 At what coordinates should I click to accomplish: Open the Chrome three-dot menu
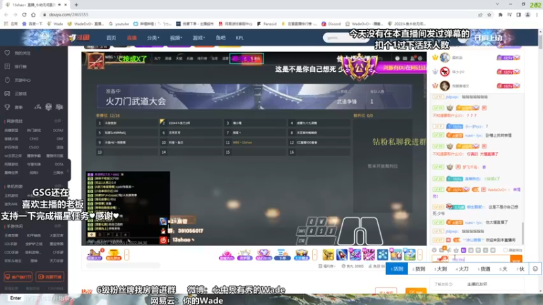(537, 14)
